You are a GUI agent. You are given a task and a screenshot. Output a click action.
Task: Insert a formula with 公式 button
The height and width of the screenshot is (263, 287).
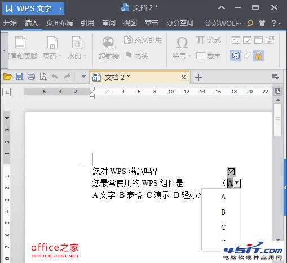click(x=209, y=40)
